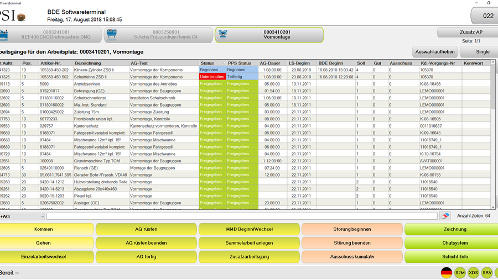This screenshot has width=498, height=280.
Task: Sort by the BDE Beginn column header
Action: tap(336, 63)
